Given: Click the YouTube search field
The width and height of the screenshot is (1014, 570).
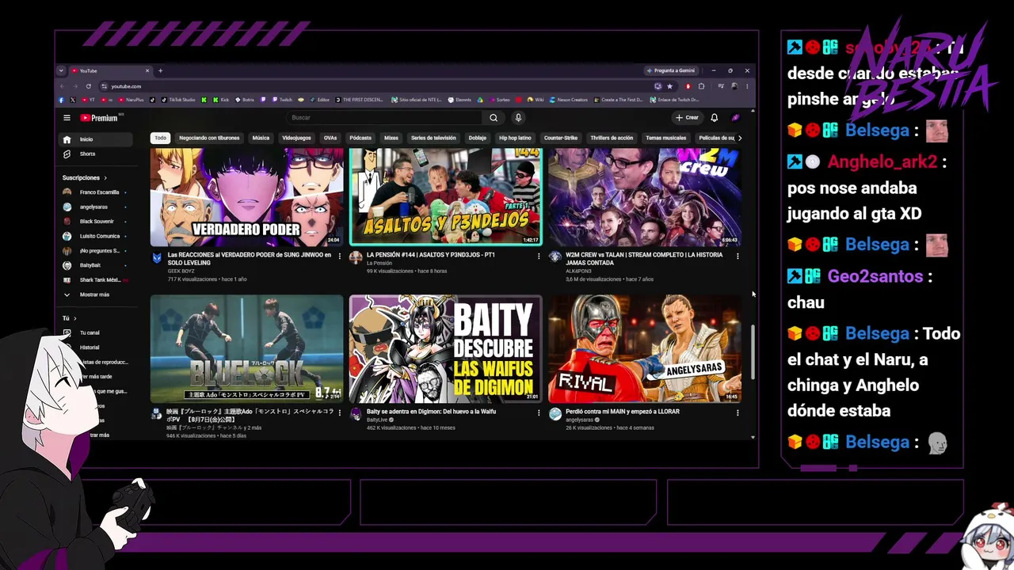Looking at the screenshot, I should click(385, 118).
